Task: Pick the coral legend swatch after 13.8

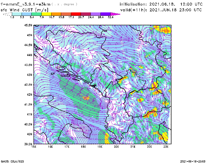Action: point(66,14)
